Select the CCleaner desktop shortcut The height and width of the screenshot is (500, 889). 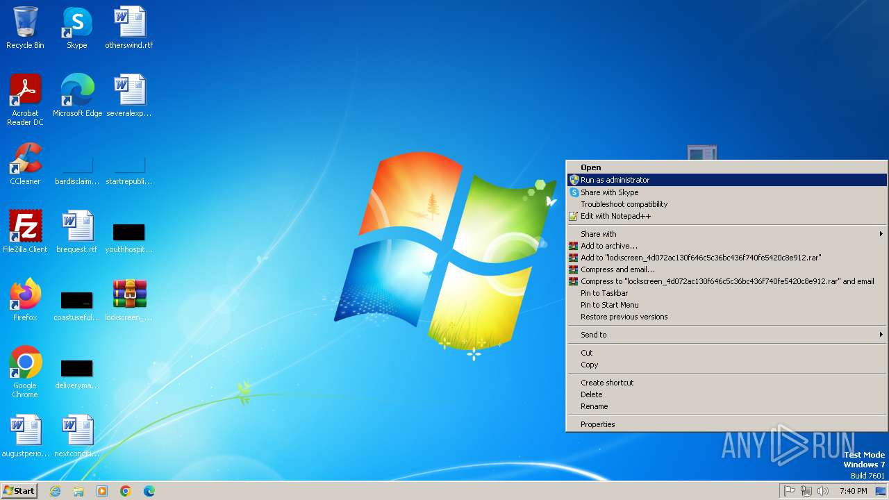point(25,164)
